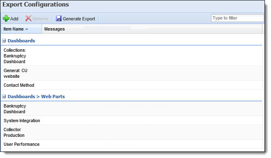The height and width of the screenshot is (158, 271).
Task: Select the User Performance row
Action: coord(132,144)
